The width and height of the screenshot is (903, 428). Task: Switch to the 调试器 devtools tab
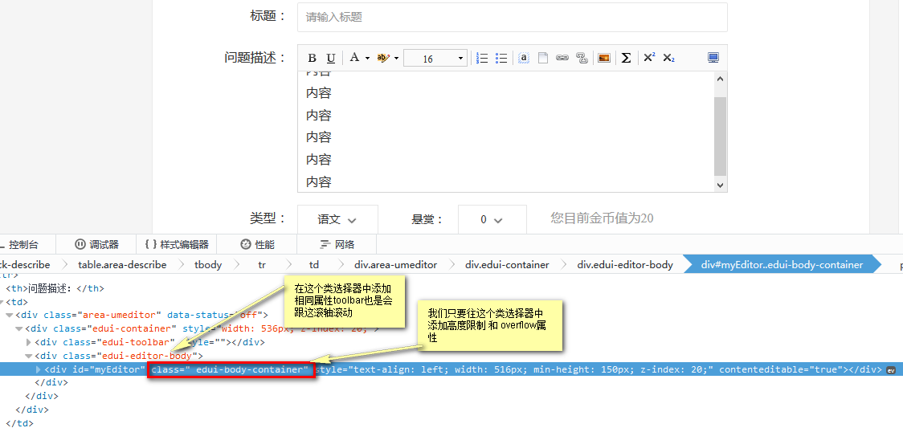click(x=96, y=244)
